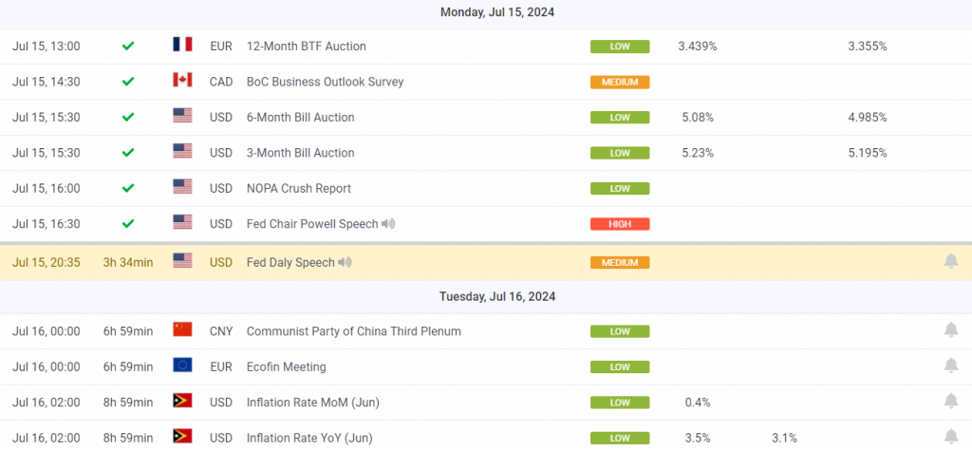The height and width of the screenshot is (451, 972).
Task: Click the China flag icon
Action: coord(182,330)
